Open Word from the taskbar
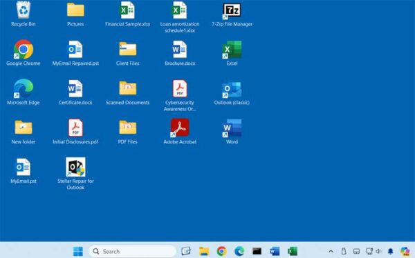Screen dimensions: 415x258 pyautogui.click(x=275, y=251)
